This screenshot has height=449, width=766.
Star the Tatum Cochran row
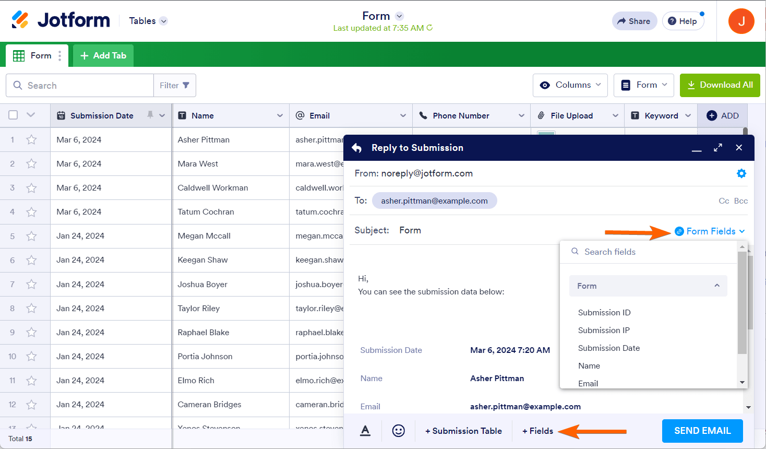point(32,211)
